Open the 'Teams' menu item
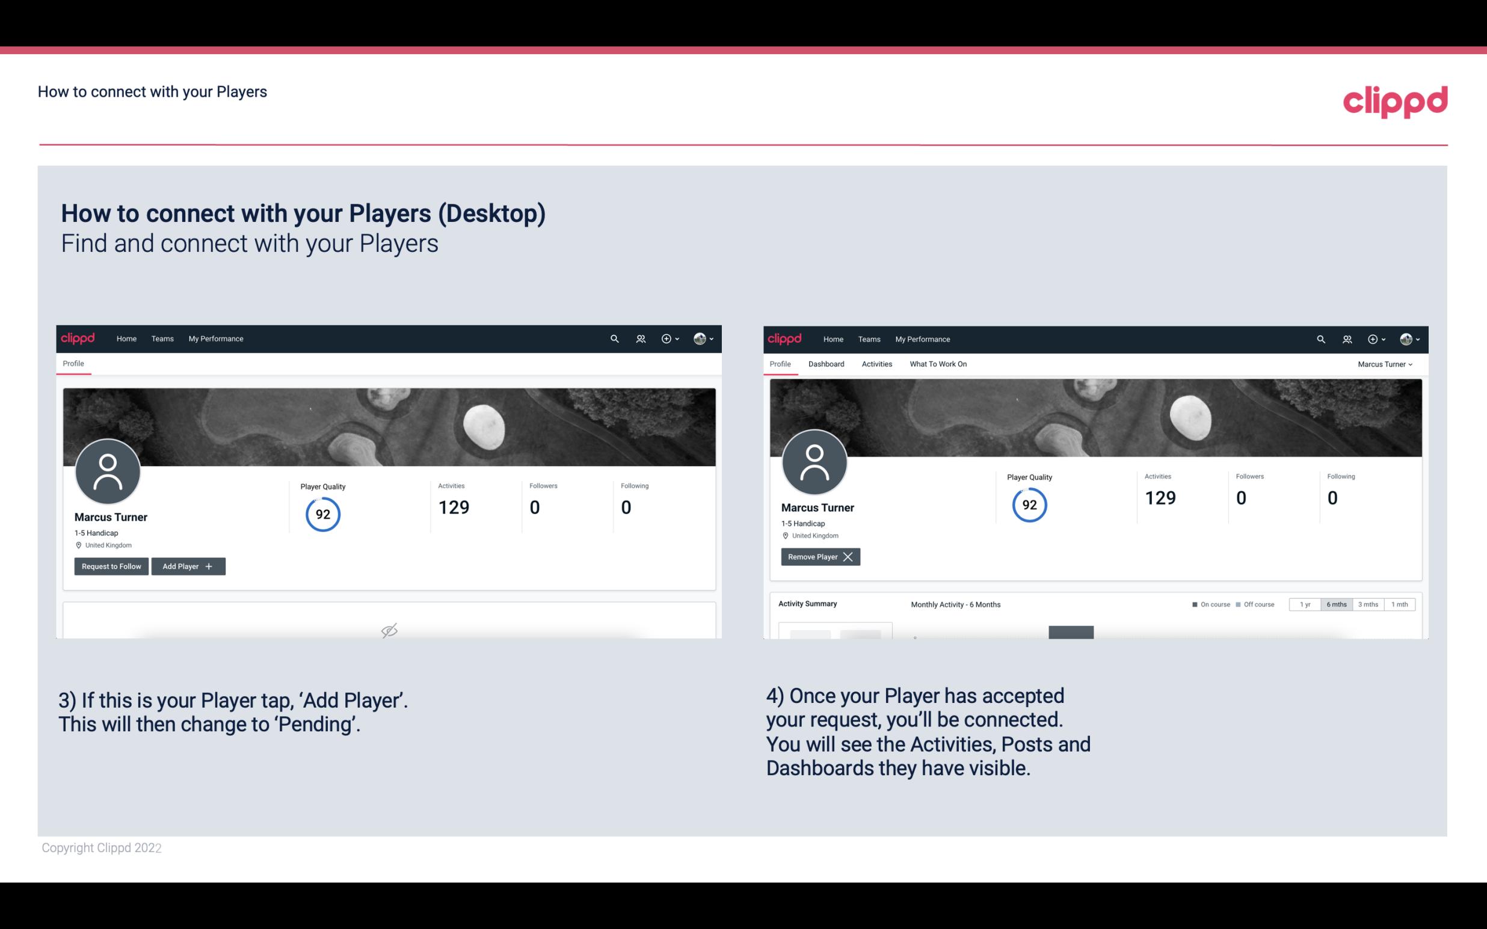This screenshot has height=929, width=1487. point(162,338)
